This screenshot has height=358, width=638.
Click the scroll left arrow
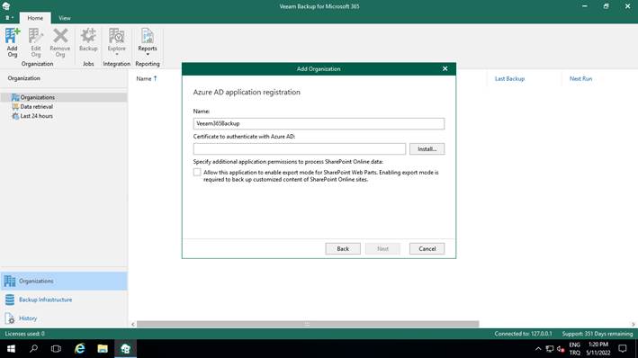133,324
